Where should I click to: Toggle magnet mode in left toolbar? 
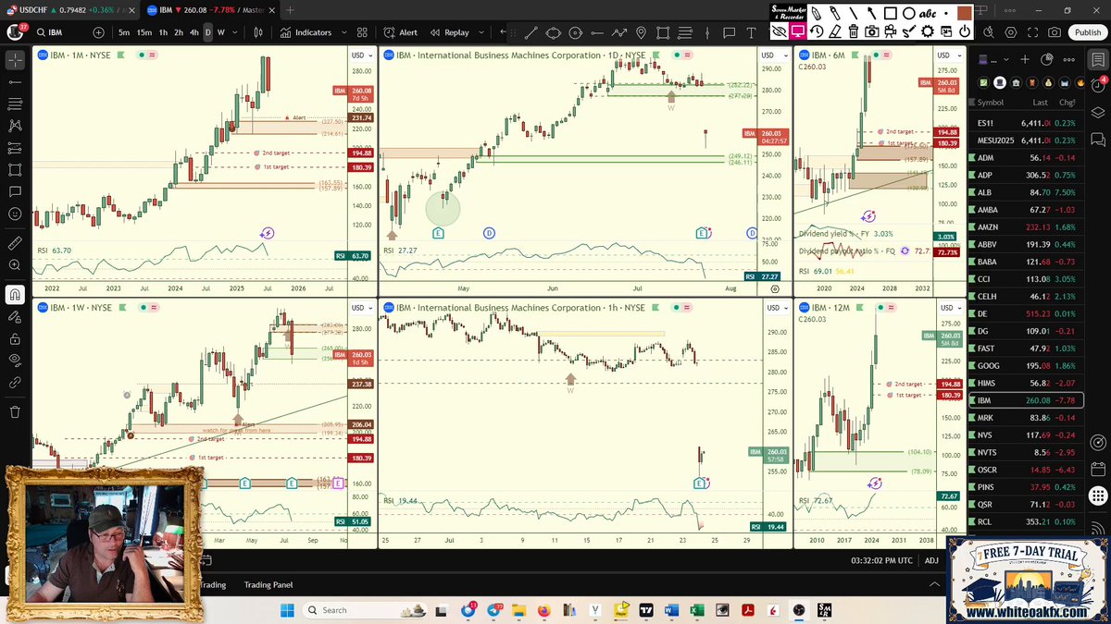coord(16,295)
